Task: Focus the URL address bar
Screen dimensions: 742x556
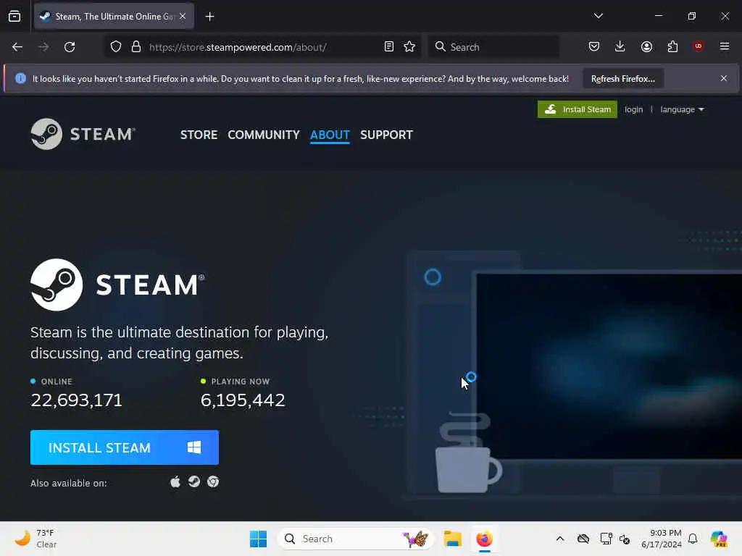Action: (262, 47)
